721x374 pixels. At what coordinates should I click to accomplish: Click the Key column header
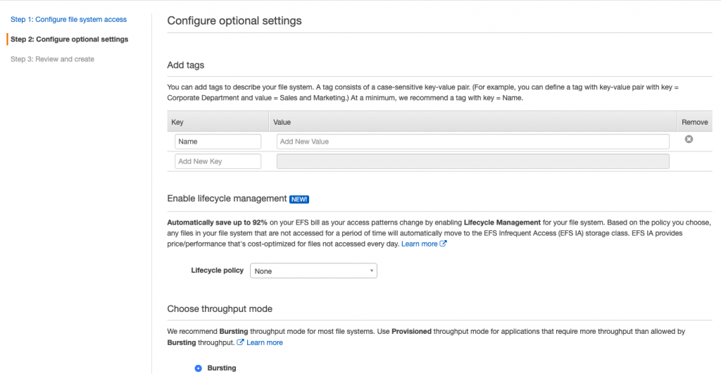[177, 123]
